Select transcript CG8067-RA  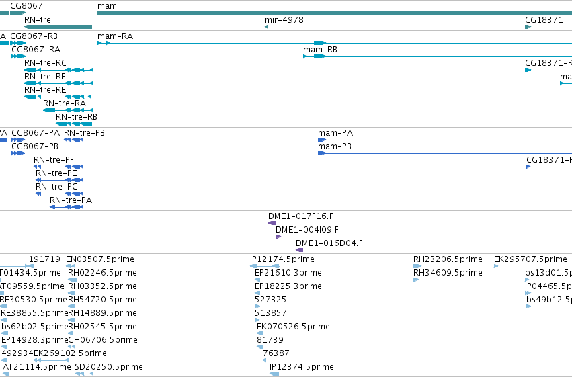point(36,50)
